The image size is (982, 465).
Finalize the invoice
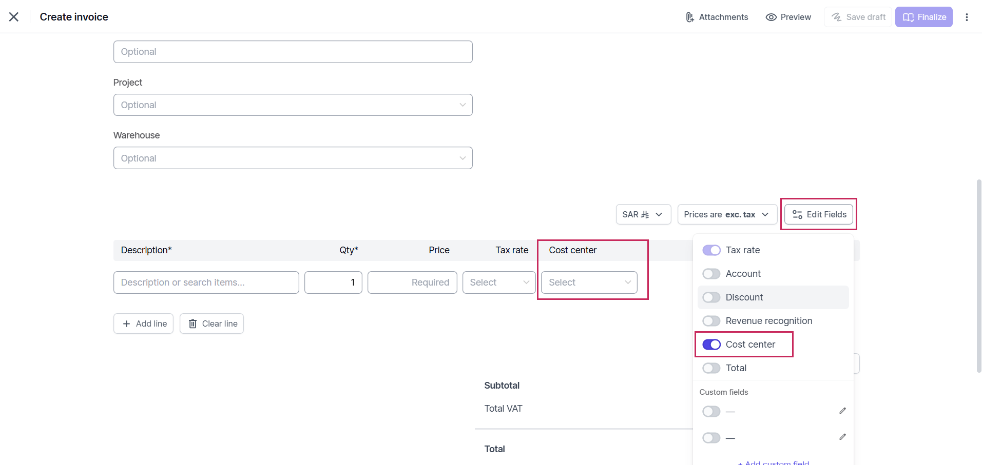pos(924,17)
